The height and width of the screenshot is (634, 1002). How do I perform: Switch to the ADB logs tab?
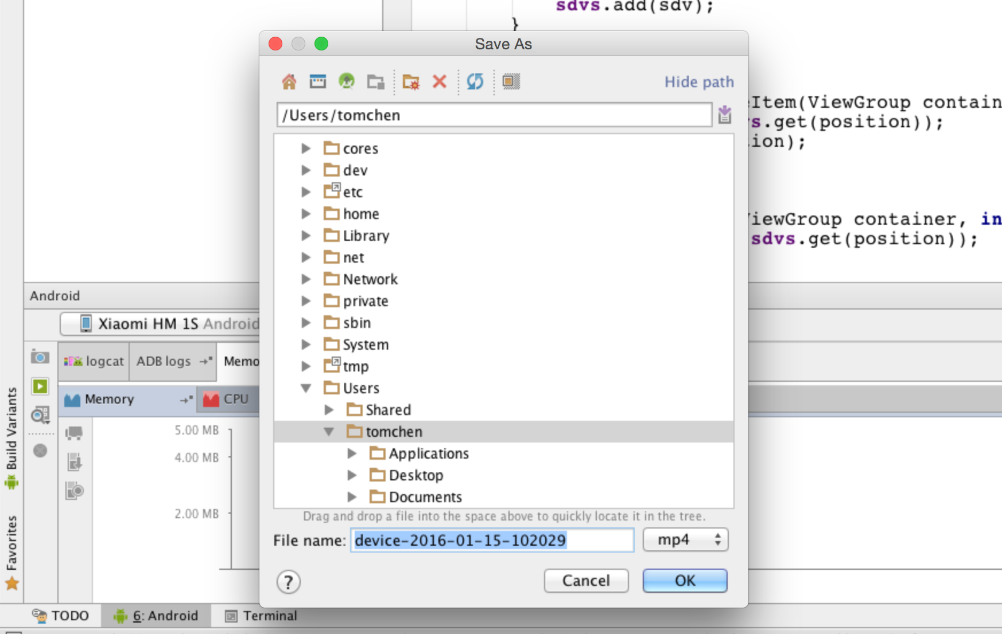tap(164, 361)
